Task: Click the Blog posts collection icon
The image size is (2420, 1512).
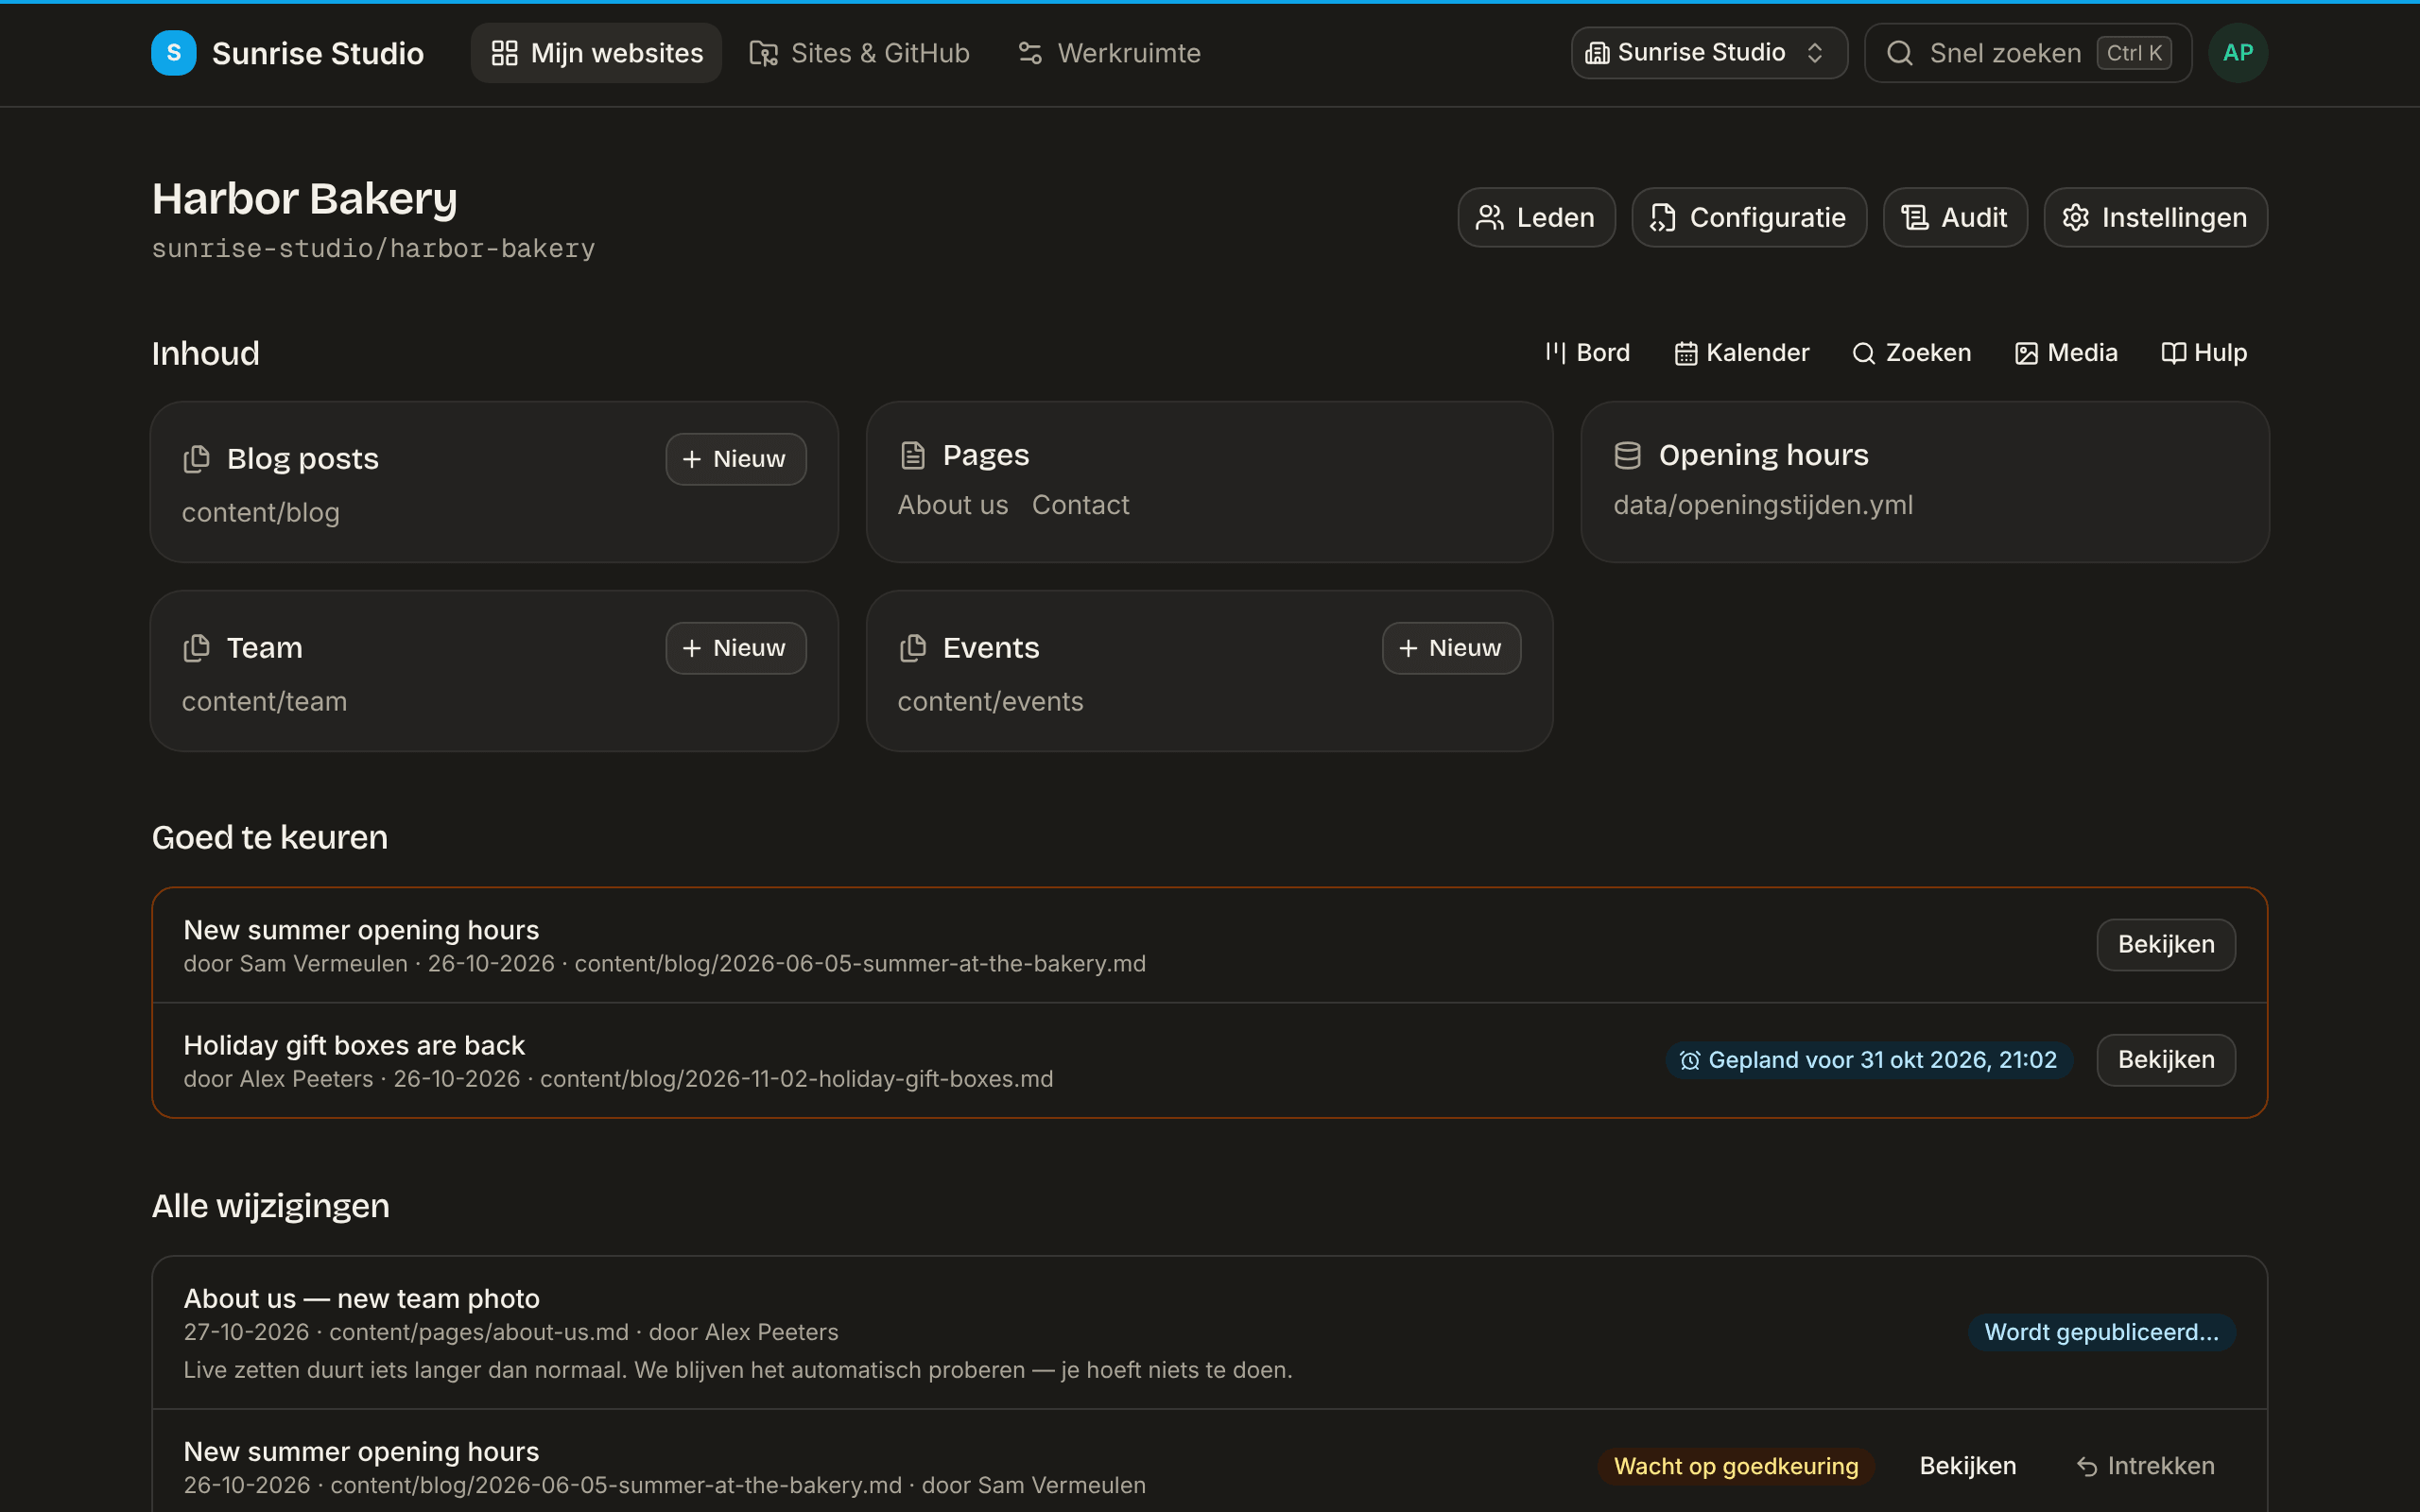Action: [196, 459]
